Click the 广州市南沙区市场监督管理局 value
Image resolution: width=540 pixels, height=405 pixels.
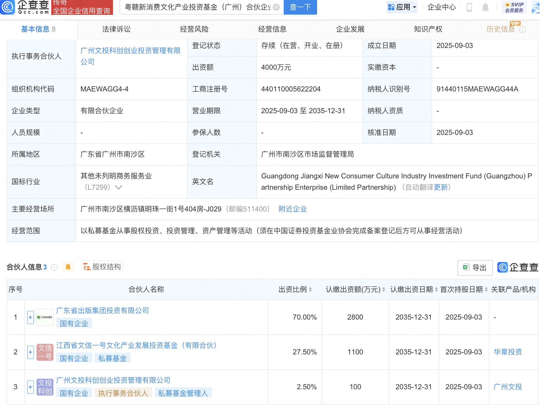(x=308, y=154)
